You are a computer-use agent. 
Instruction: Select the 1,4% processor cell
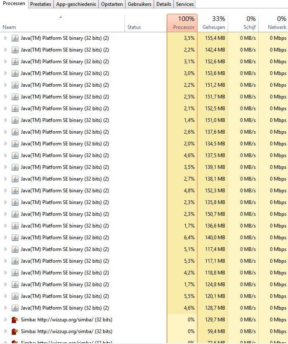tap(182, 120)
